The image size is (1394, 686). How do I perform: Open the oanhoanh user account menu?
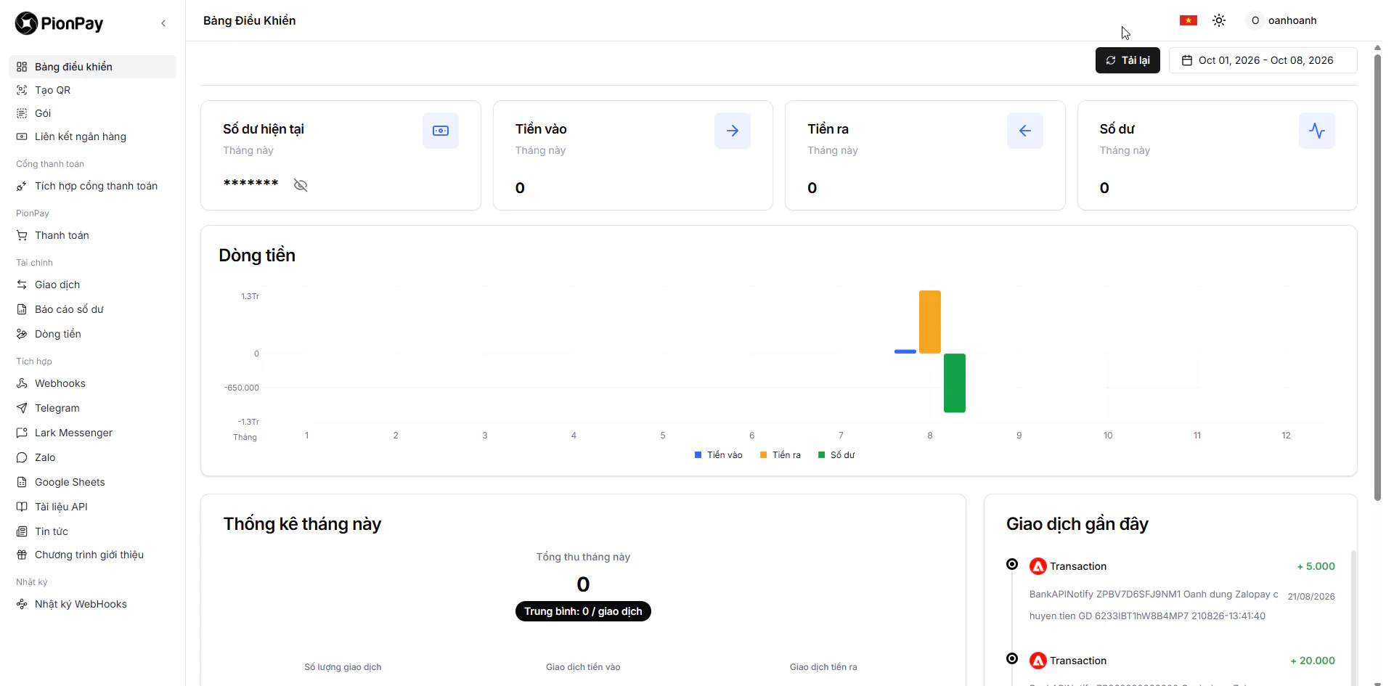(1283, 20)
